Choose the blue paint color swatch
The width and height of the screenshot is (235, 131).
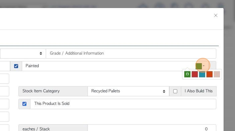coord(202,74)
